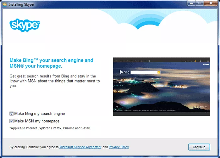Open the Microsoft Service Agreement link

point(80,147)
